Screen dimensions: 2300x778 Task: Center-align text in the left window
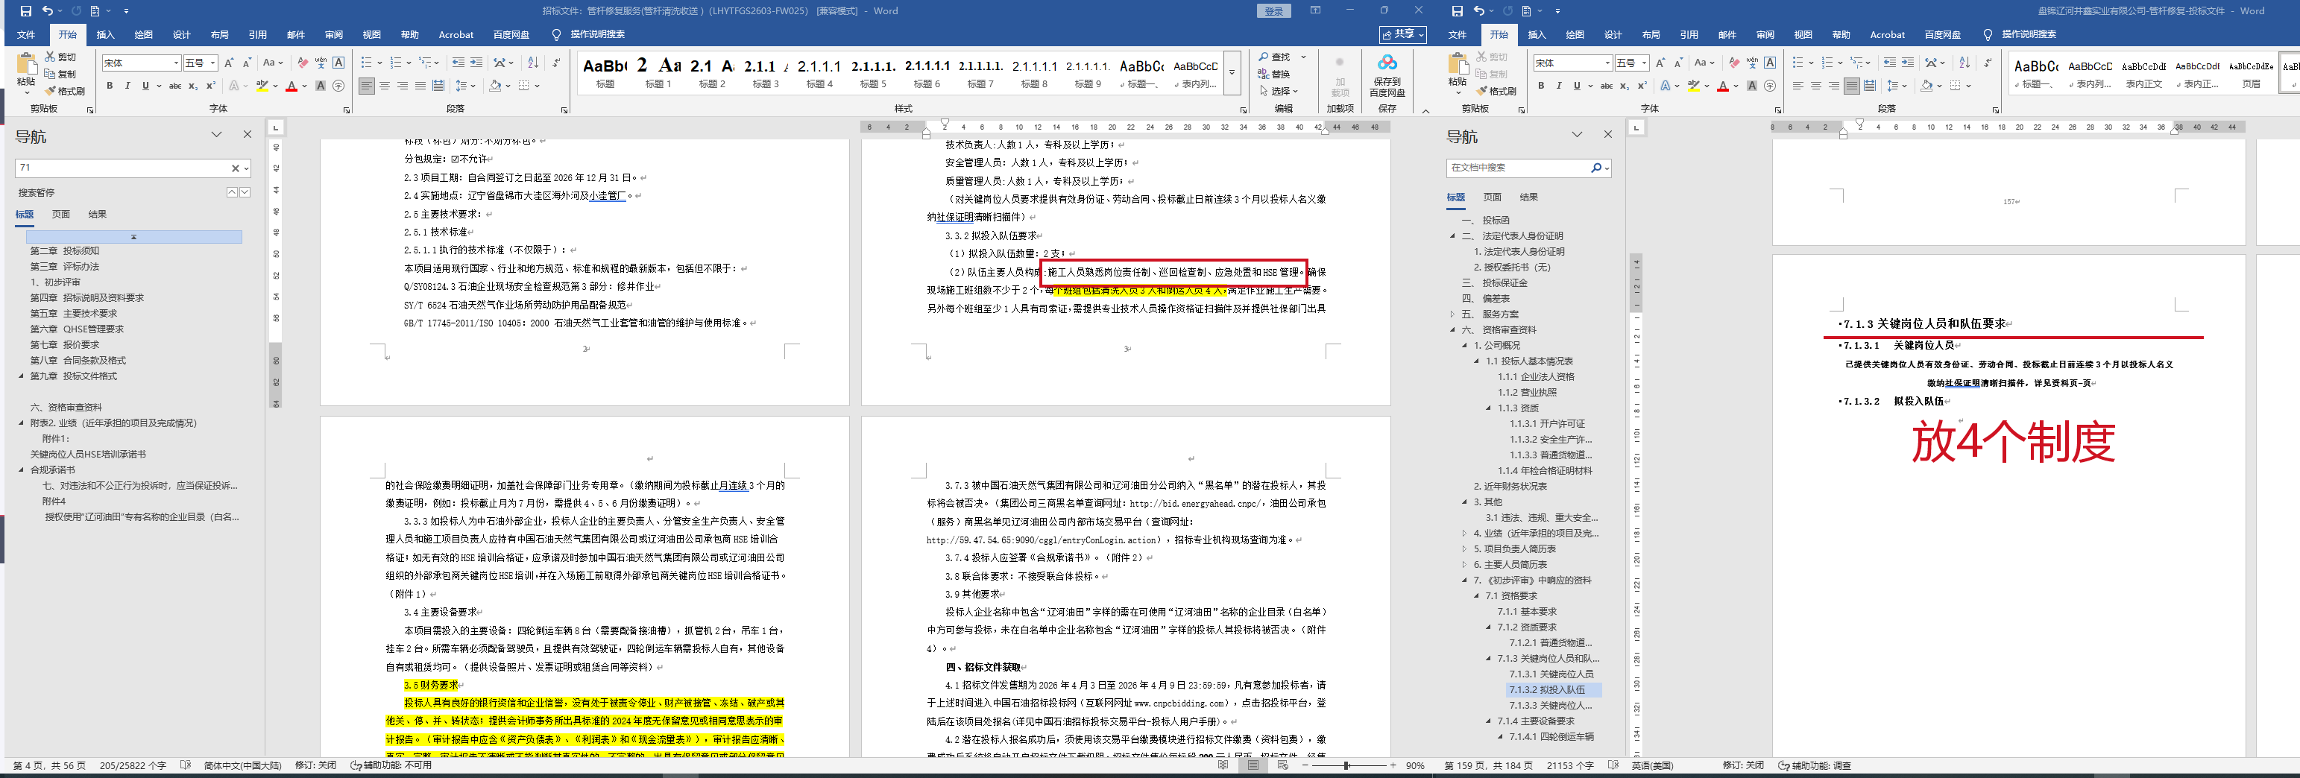coord(385,86)
